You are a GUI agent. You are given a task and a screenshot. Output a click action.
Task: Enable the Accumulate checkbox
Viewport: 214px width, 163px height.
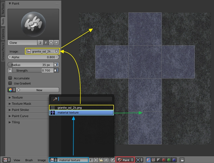point(10,78)
